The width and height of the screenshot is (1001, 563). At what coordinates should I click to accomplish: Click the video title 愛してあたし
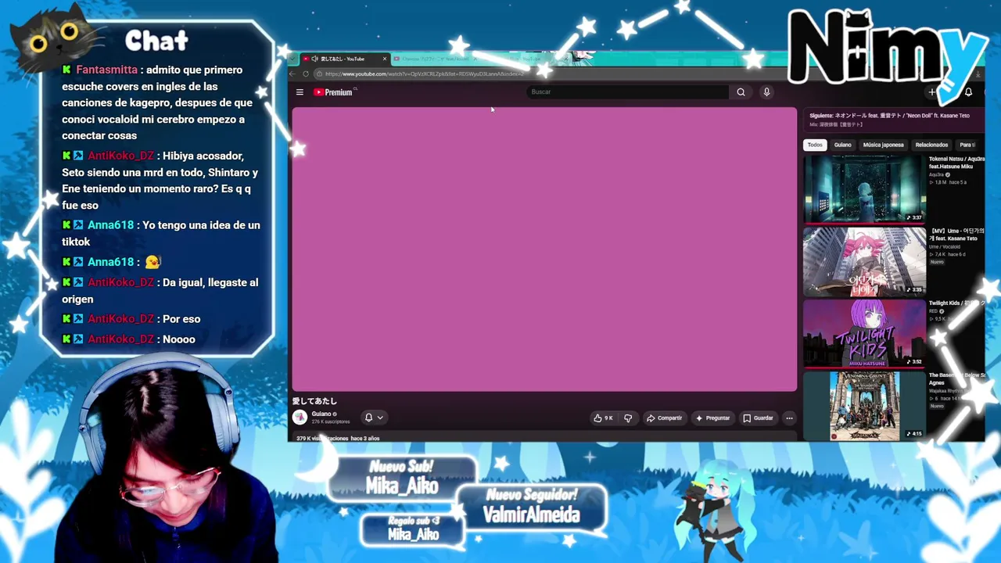pos(314,401)
